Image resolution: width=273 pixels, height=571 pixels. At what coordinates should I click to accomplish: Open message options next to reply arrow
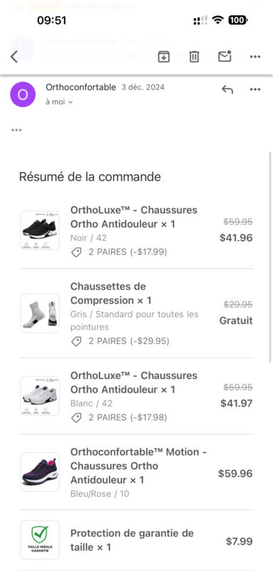coord(255,90)
